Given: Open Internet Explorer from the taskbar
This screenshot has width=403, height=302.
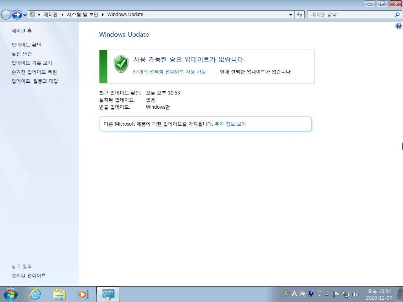Looking at the screenshot, I should point(35,294).
